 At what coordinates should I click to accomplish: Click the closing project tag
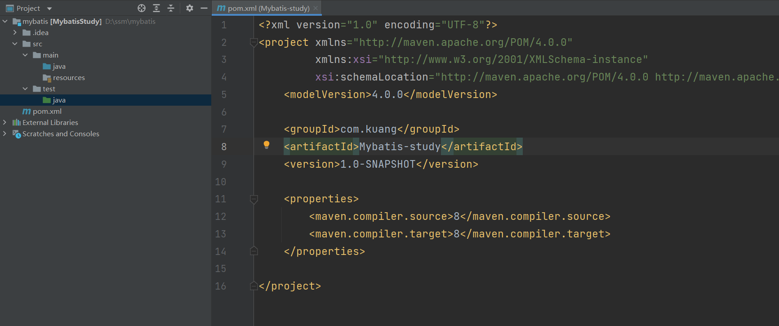290,286
